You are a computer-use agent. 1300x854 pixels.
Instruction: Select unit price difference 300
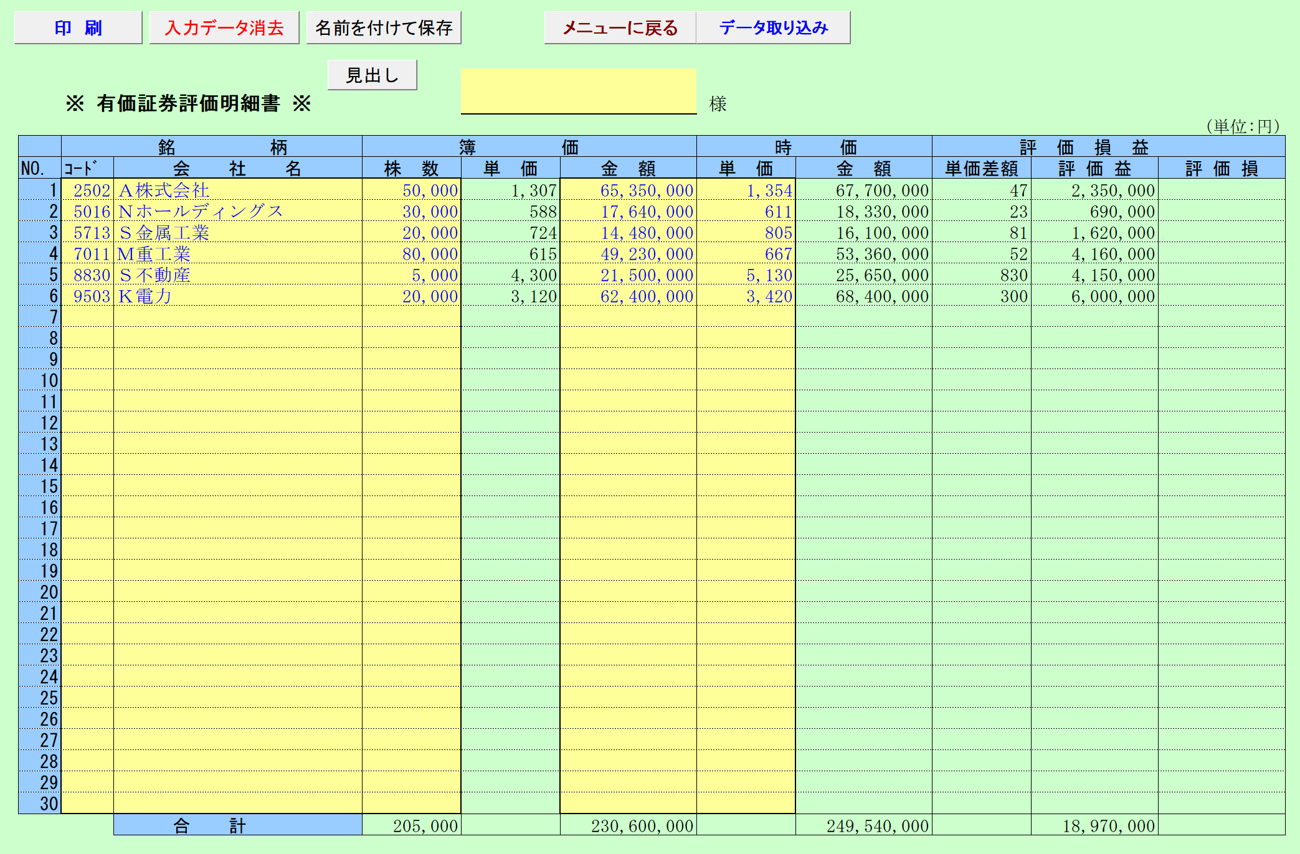click(x=981, y=296)
